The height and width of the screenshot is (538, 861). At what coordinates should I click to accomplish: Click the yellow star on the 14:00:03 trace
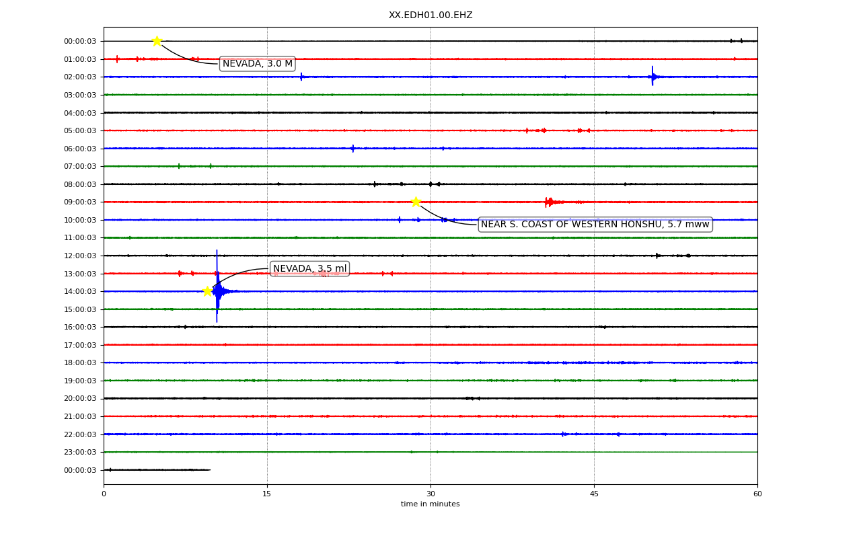[208, 291]
